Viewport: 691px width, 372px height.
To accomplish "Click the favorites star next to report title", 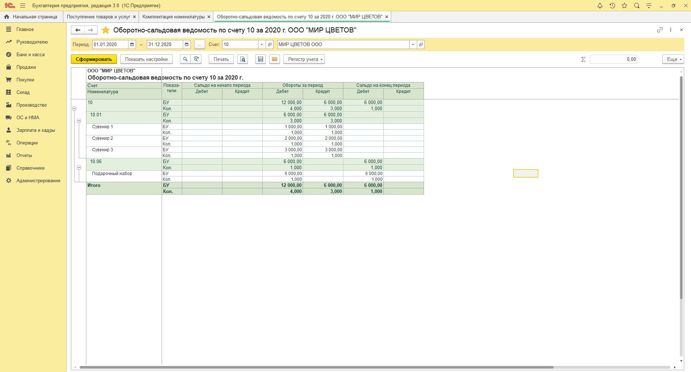I will [x=105, y=30].
